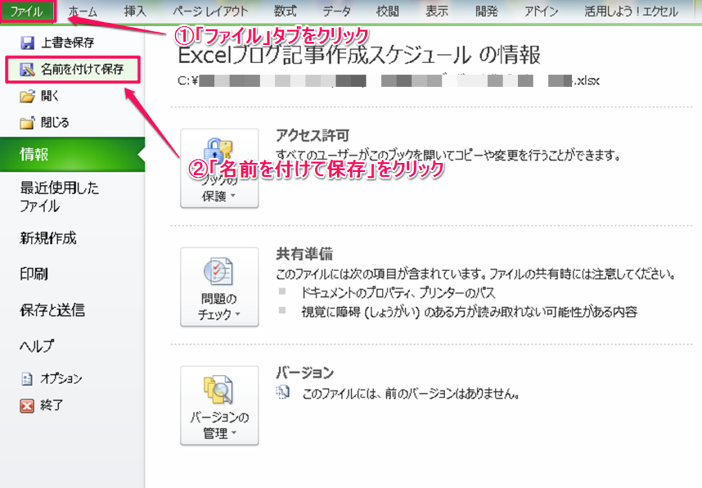Click the lock and key ブックの保護 icon
702x488 pixels.
click(x=220, y=153)
